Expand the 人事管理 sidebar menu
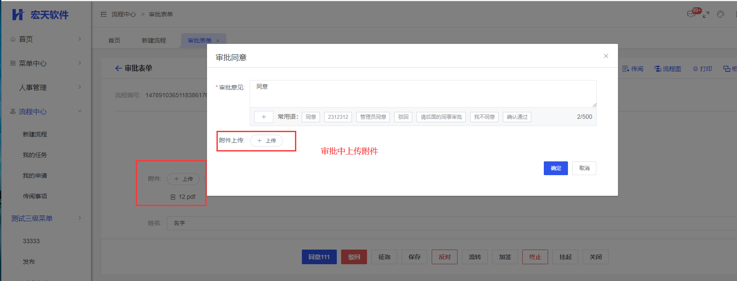This screenshot has width=737, height=281. [x=79, y=87]
